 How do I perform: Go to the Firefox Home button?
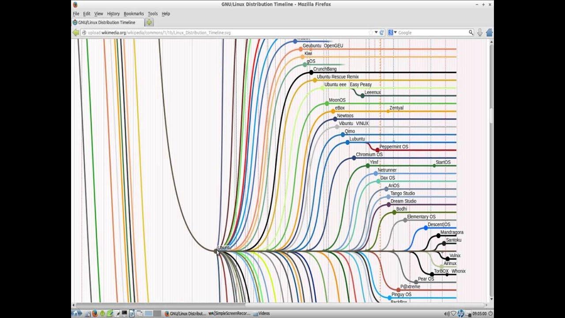click(x=489, y=33)
